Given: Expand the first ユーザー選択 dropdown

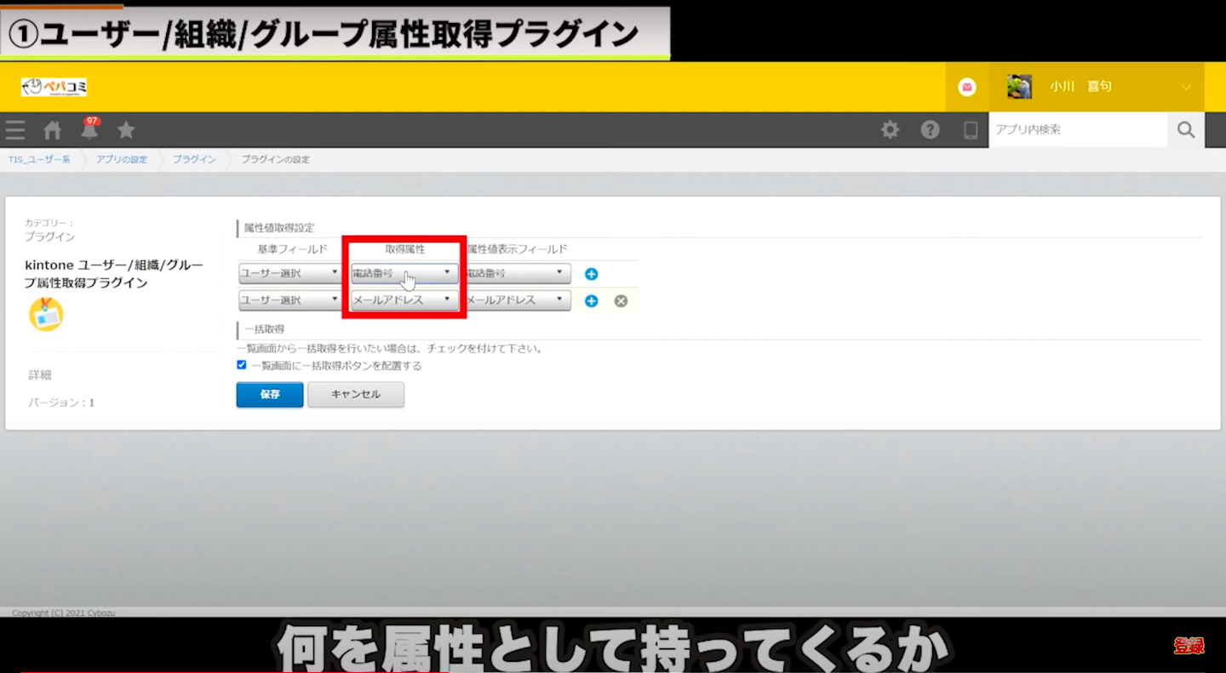Looking at the screenshot, I should click(x=289, y=274).
